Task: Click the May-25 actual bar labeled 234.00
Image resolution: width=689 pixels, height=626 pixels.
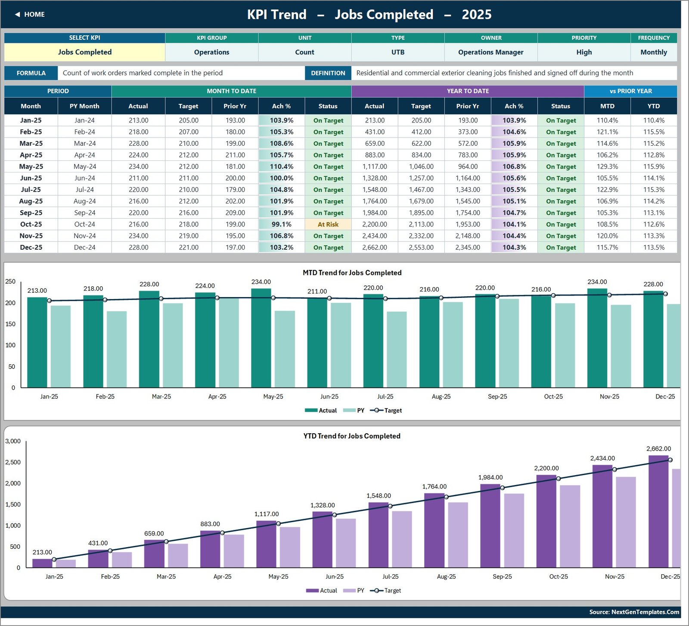Action: point(261,338)
